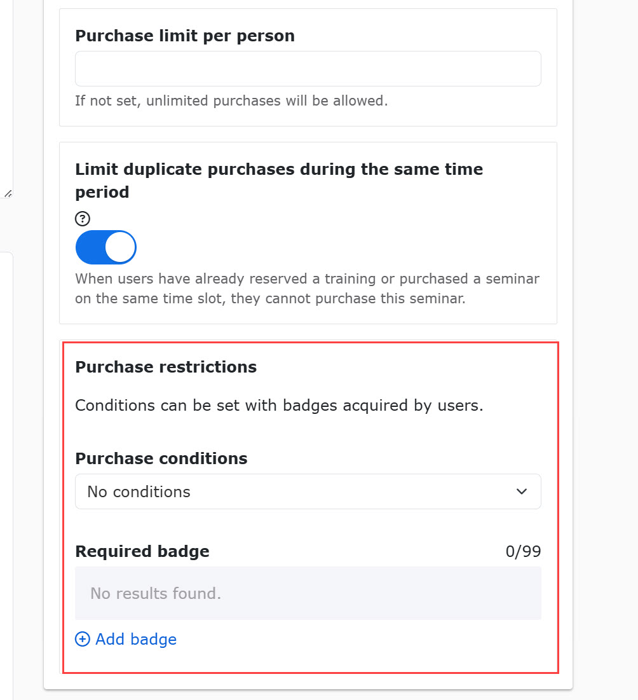Click the "When users have already reserved" description
The width and height of the screenshot is (638, 700).
[x=307, y=289]
